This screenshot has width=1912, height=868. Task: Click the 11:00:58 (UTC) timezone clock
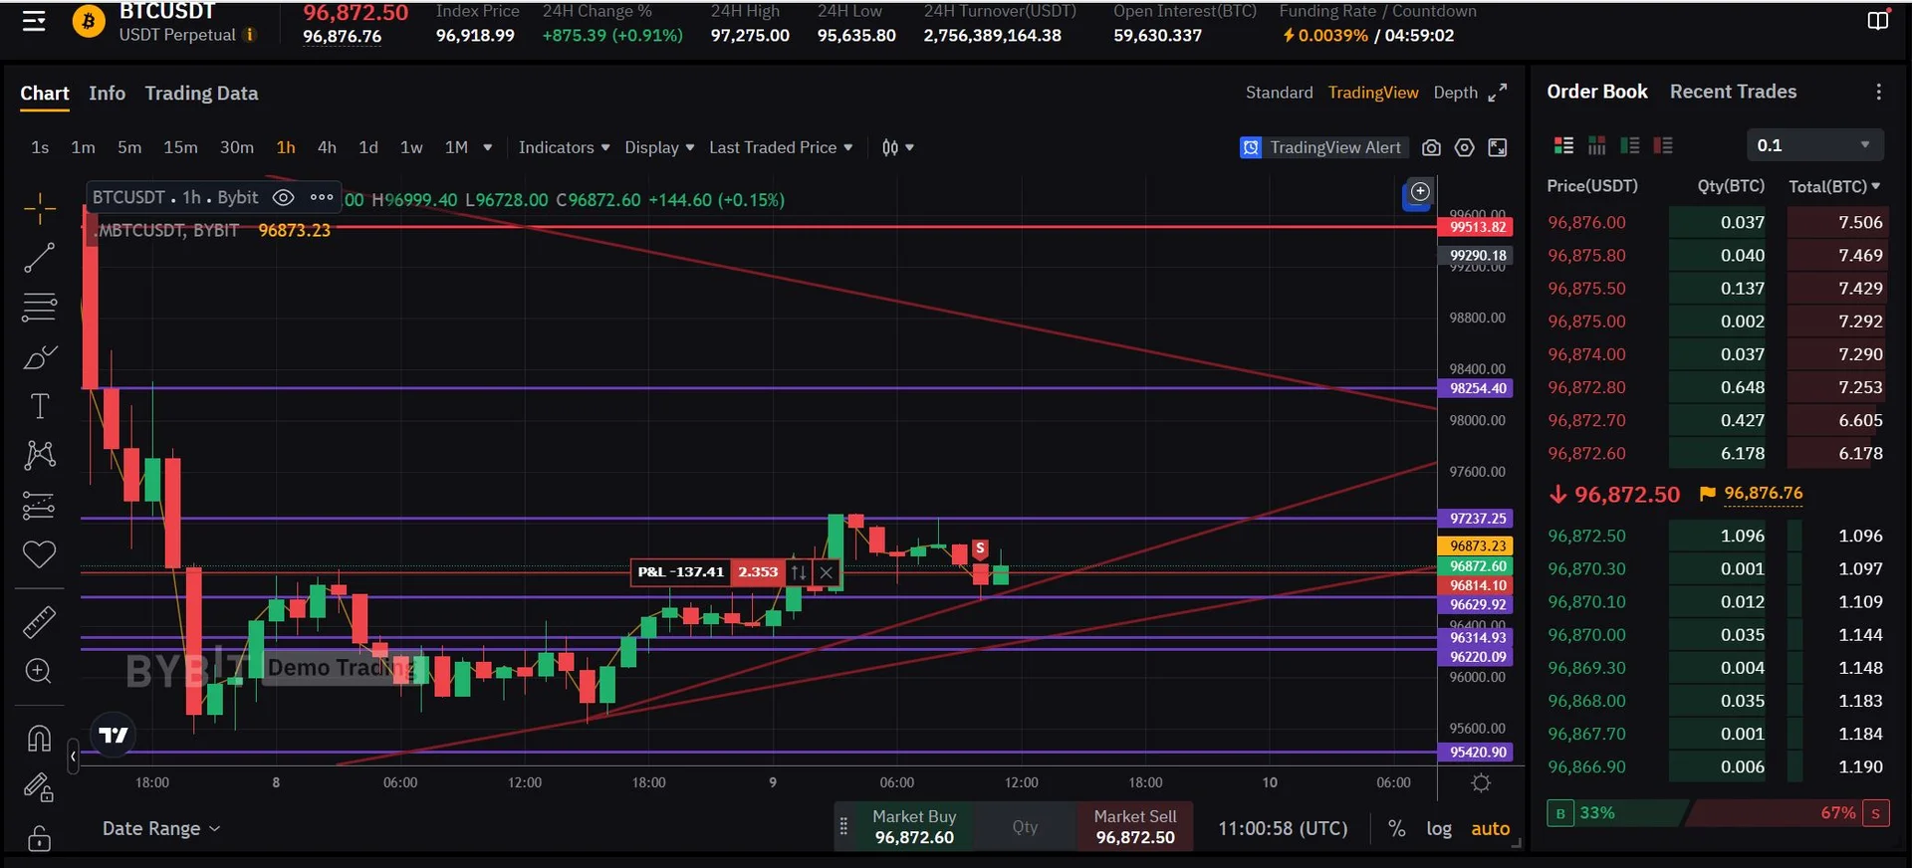click(x=1283, y=828)
